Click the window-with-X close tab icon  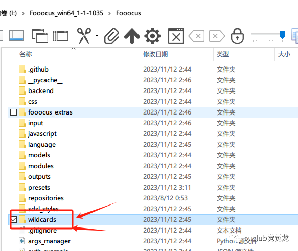[x=176, y=36]
